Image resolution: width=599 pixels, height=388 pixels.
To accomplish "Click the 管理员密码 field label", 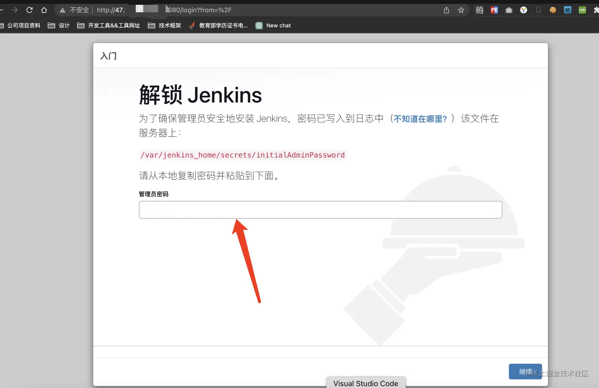I will pyautogui.click(x=154, y=194).
